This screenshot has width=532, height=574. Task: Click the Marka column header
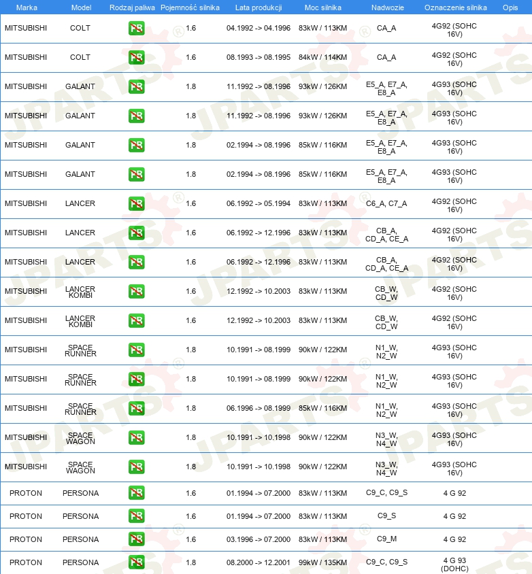coord(27,7)
